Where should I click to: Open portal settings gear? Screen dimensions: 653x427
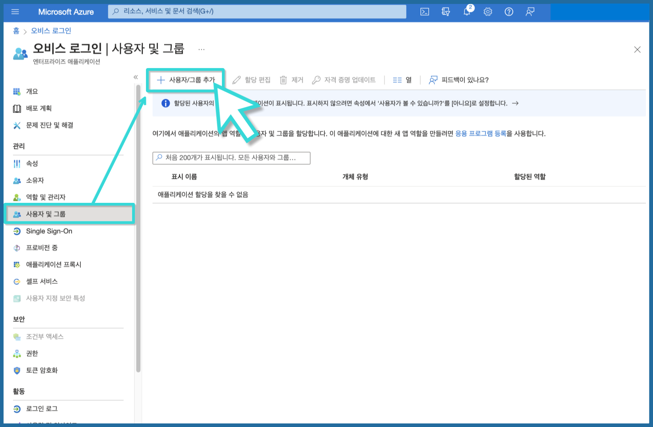pos(488,12)
